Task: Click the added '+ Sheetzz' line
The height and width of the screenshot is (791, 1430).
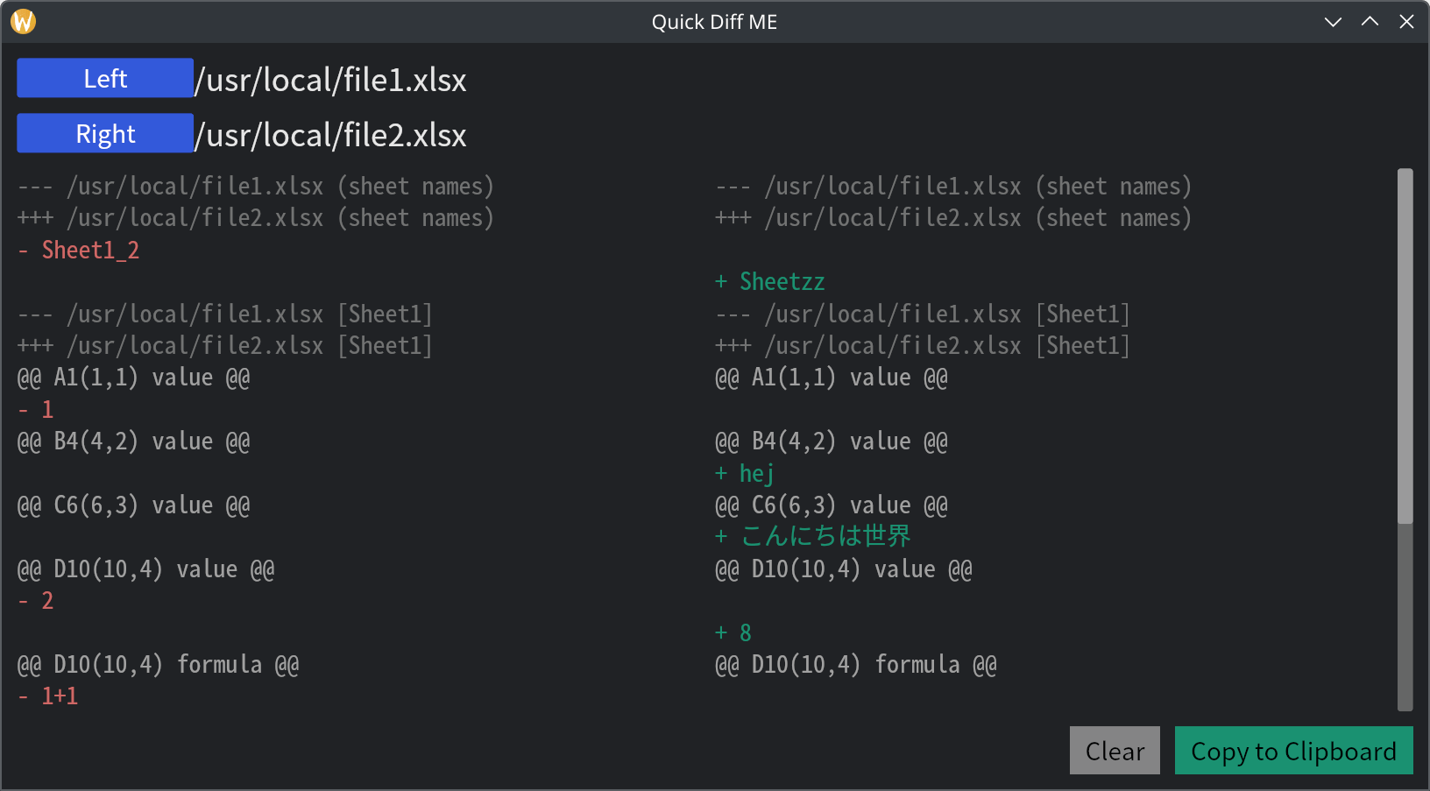Action: tap(770, 282)
